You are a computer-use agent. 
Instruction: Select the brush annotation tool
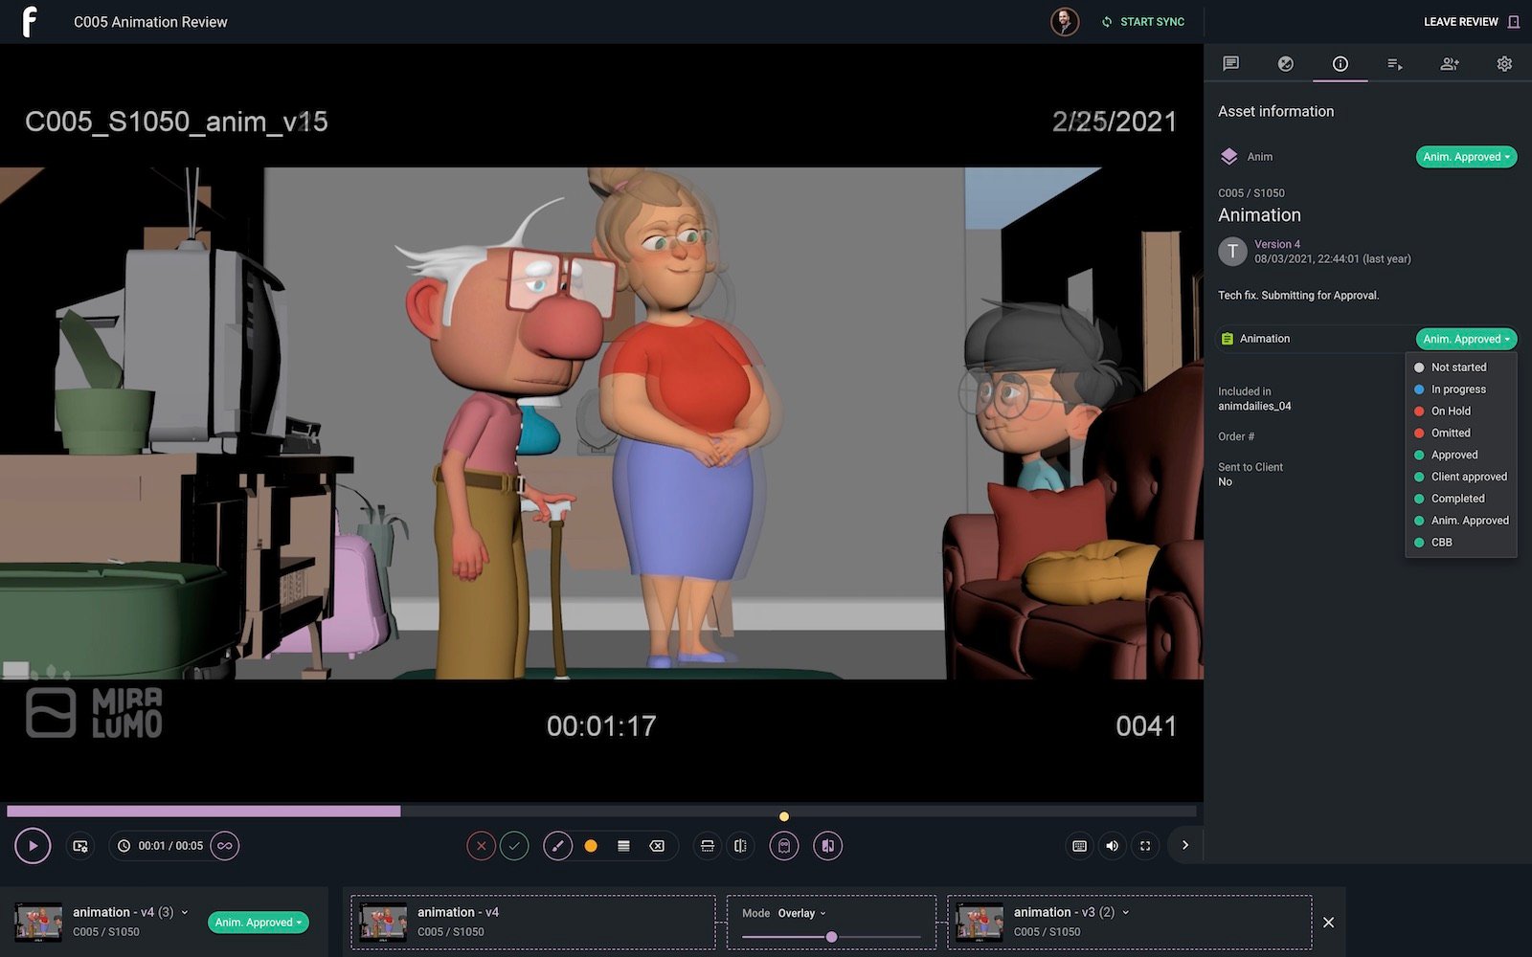(x=557, y=846)
